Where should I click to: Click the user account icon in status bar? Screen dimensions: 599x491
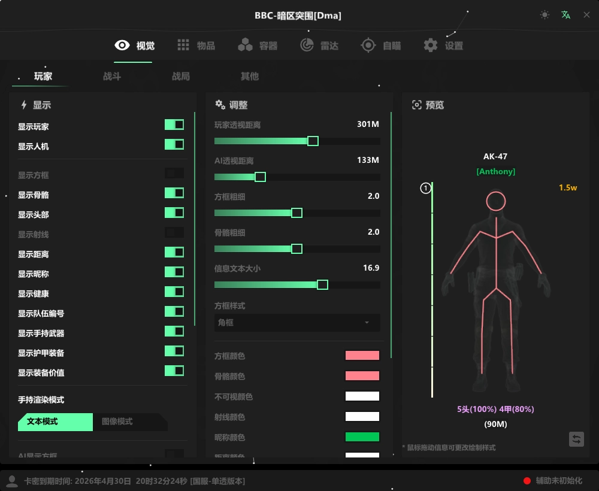tap(11, 481)
